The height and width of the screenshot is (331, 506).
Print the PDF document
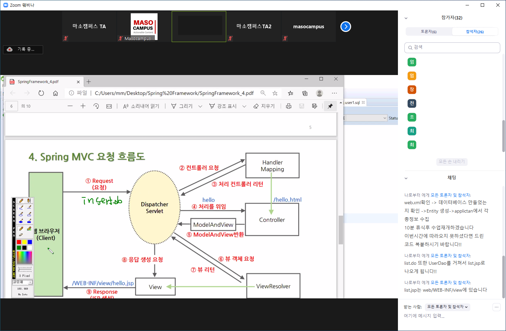[289, 106]
